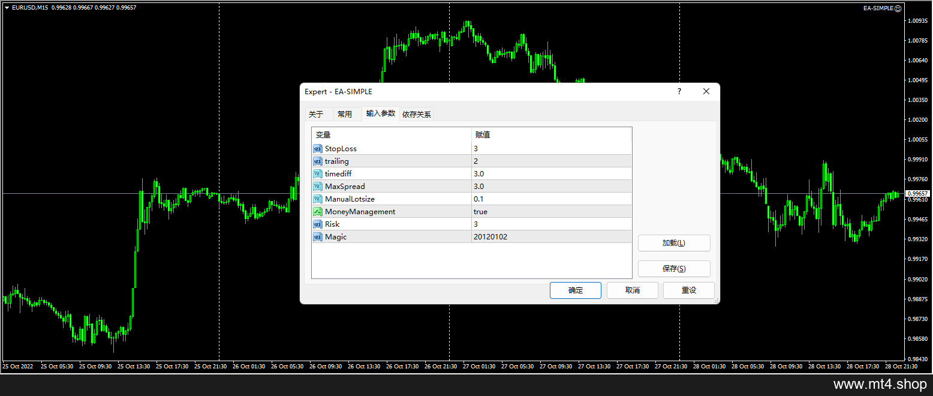The height and width of the screenshot is (396, 933).
Task: Select the 输入参数 tab
Action: 381,113
